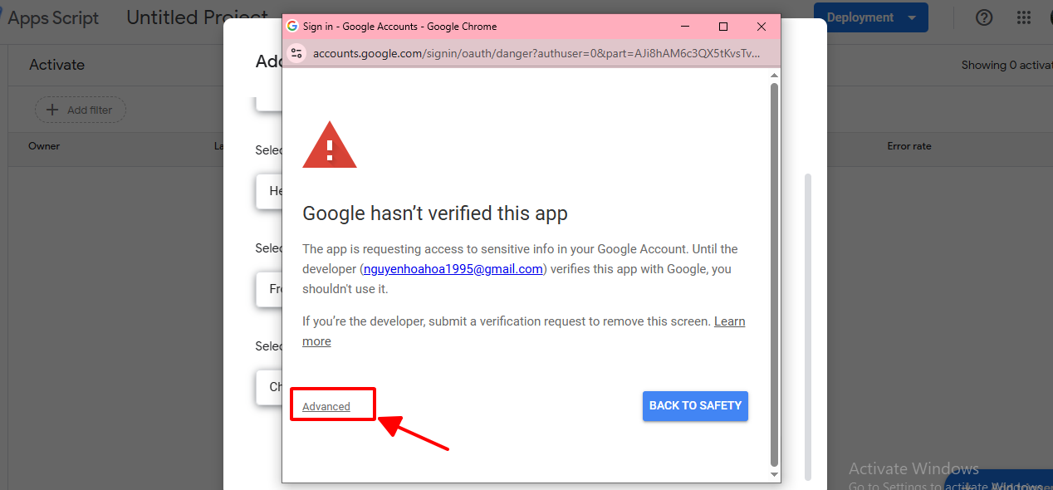Screen dimensions: 1053x490
Task: Click the plus icon in Add filter
Action: click(x=52, y=110)
